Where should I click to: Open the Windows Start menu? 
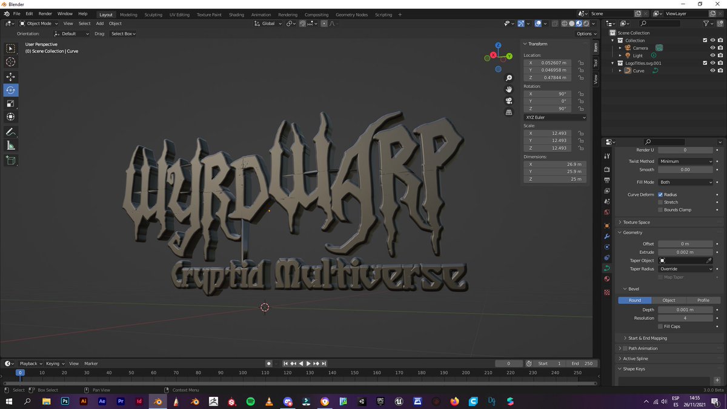8,401
